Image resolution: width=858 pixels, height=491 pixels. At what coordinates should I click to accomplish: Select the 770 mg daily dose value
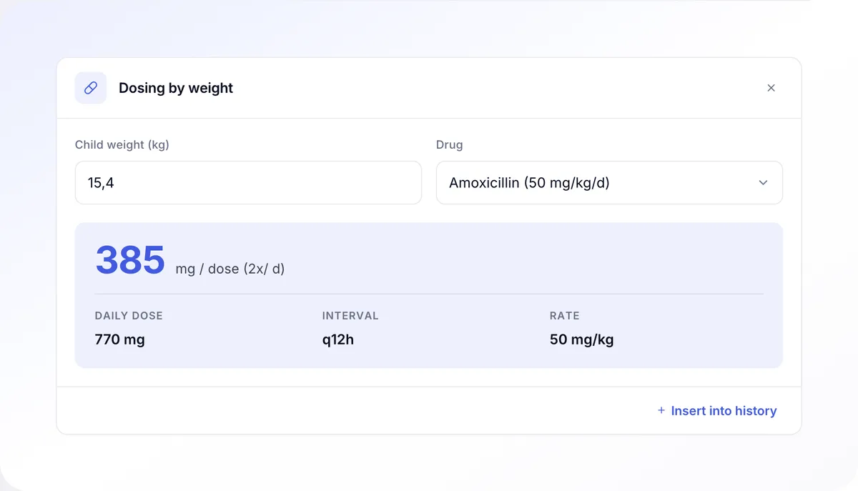point(120,339)
